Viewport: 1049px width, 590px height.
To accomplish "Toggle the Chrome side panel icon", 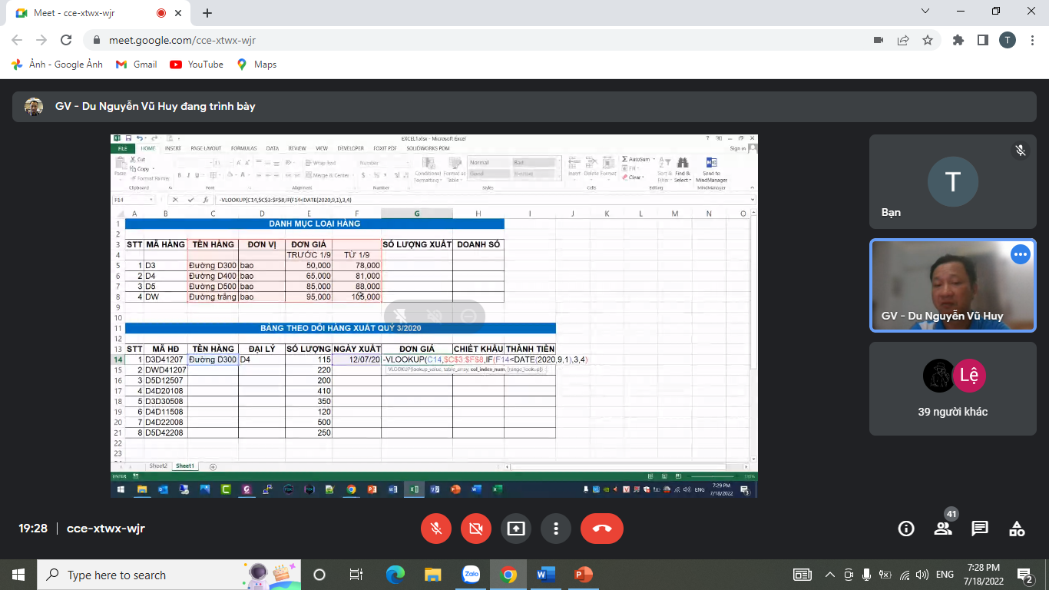I will click(982, 40).
